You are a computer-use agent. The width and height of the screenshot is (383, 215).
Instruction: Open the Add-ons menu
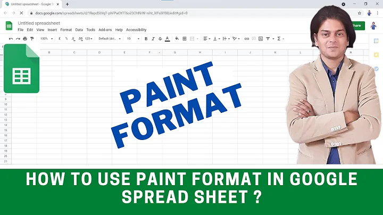pos(105,30)
